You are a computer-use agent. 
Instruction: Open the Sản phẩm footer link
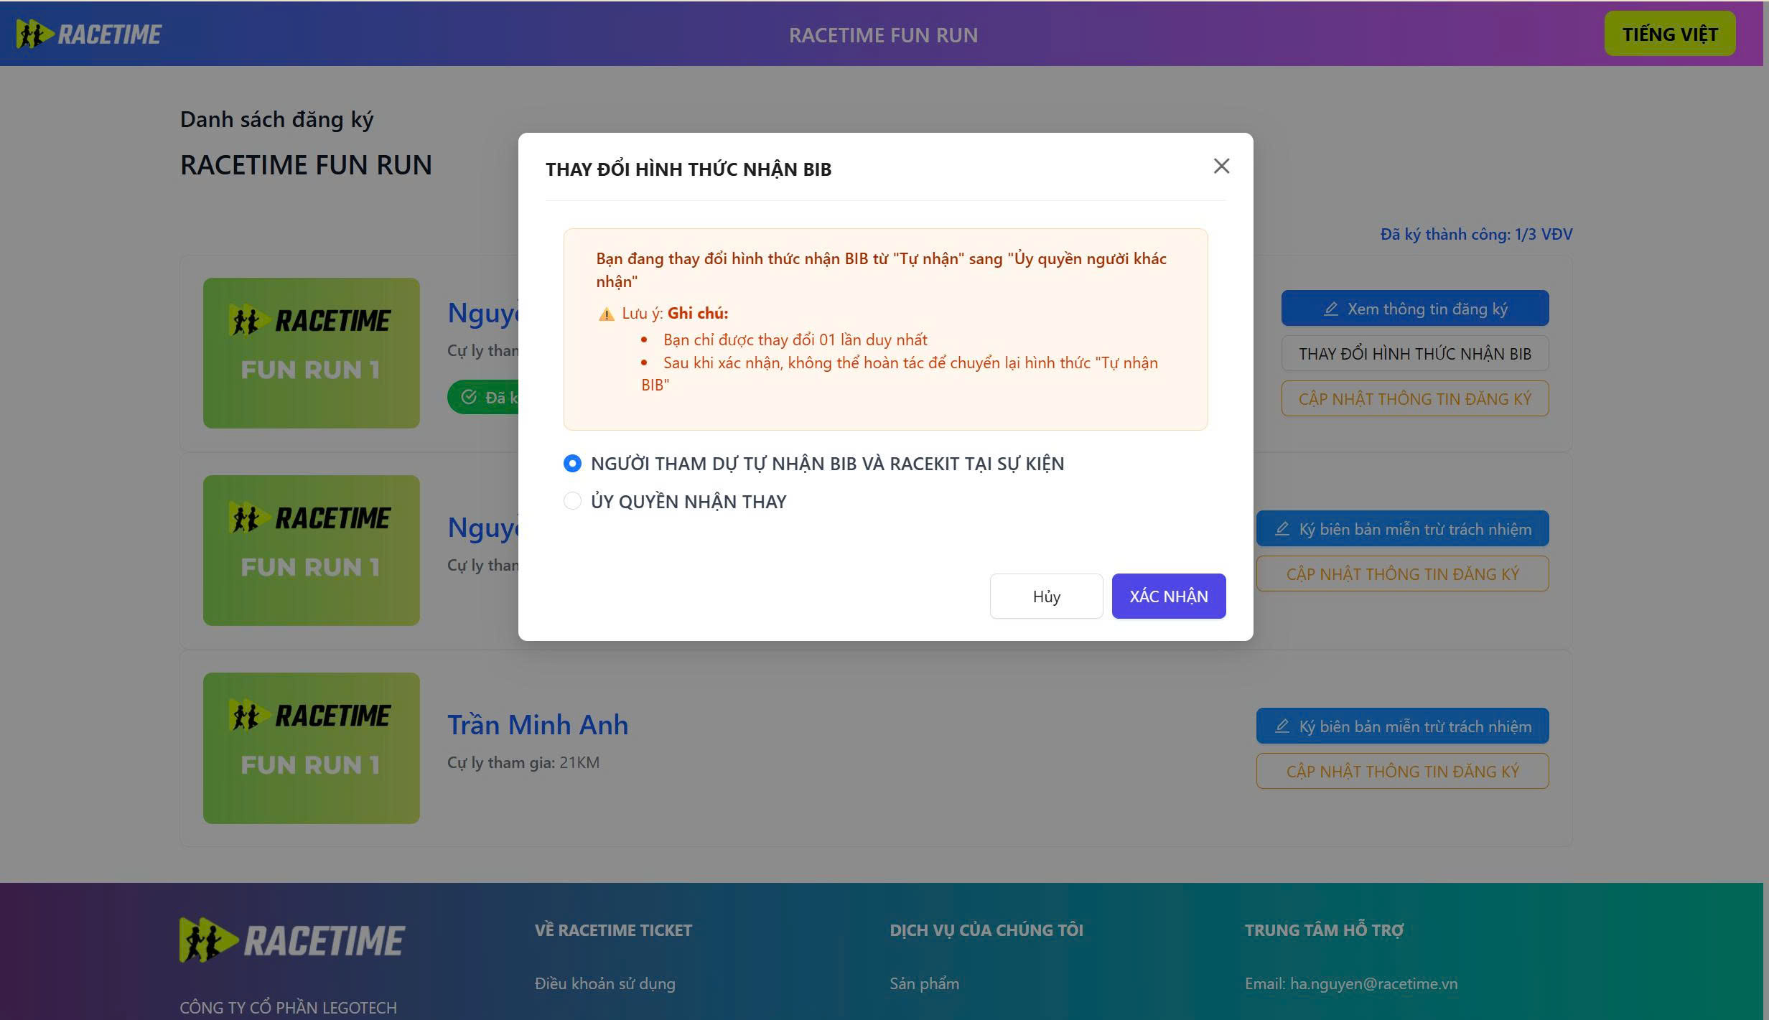tap(924, 983)
